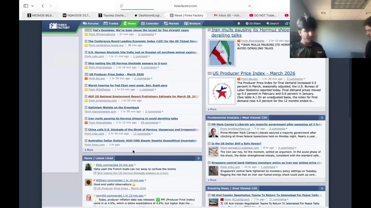Open the Forex Factory logo home link
The height and width of the screenshot is (208, 371).
click(59, 26)
